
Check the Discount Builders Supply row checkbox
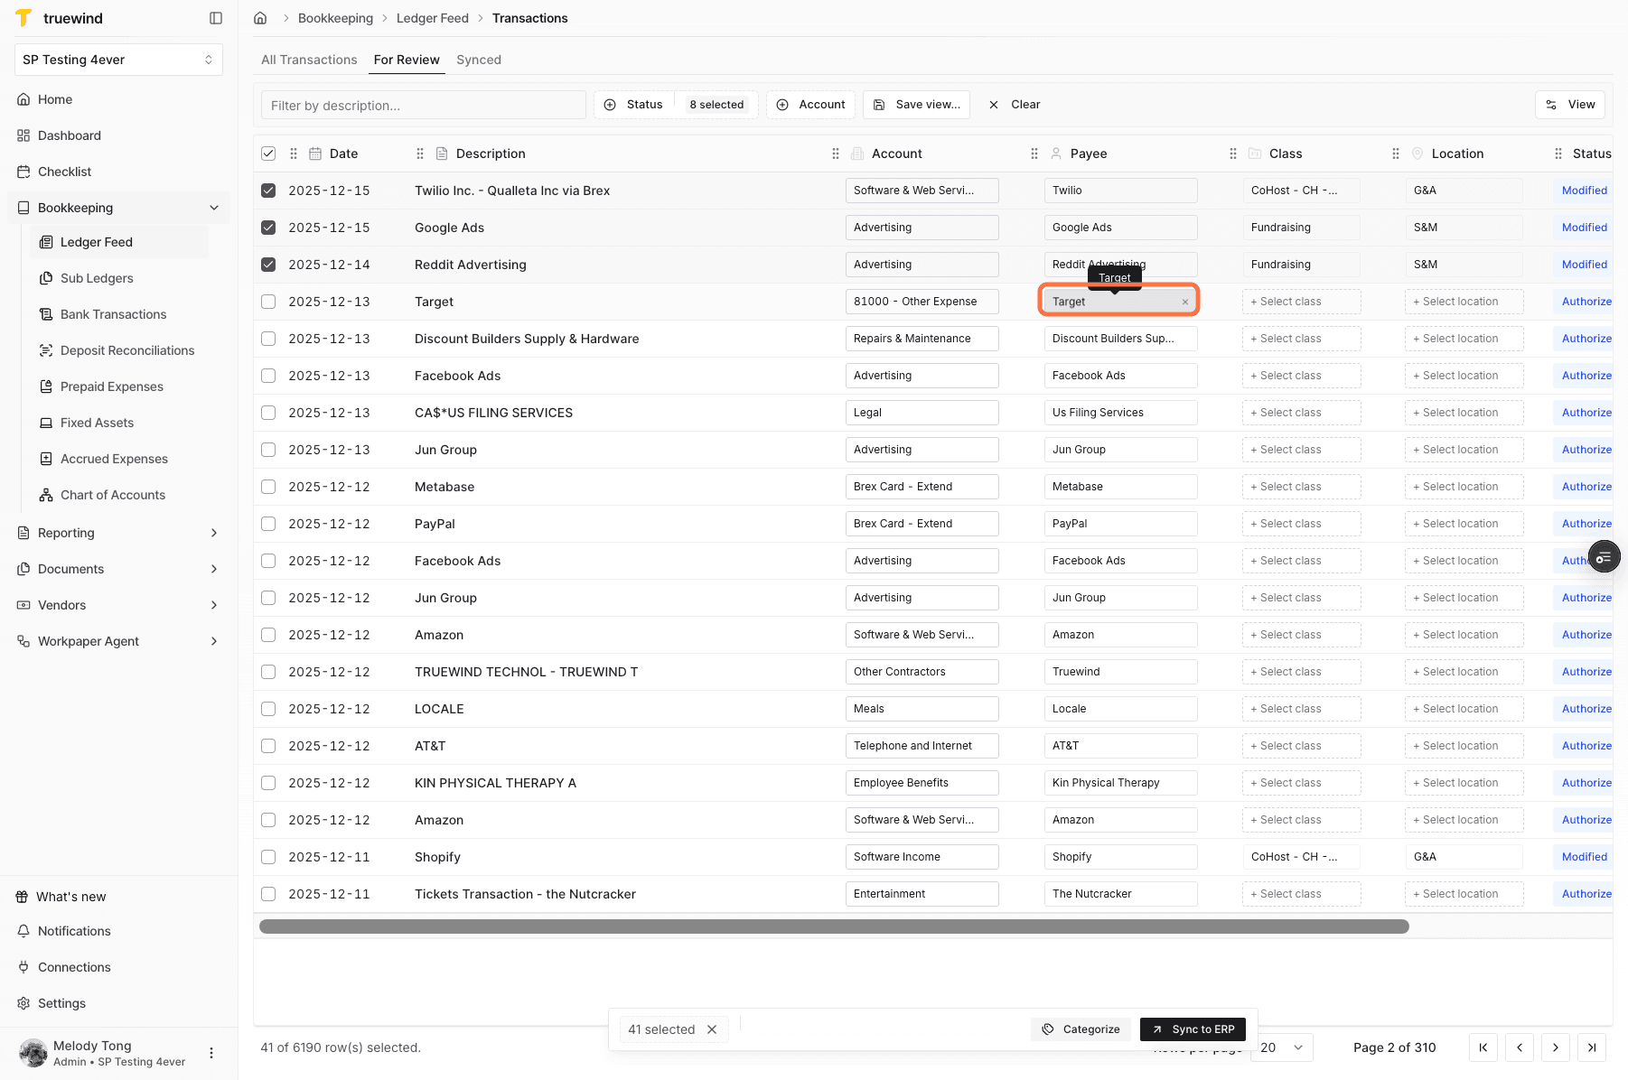click(268, 339)
